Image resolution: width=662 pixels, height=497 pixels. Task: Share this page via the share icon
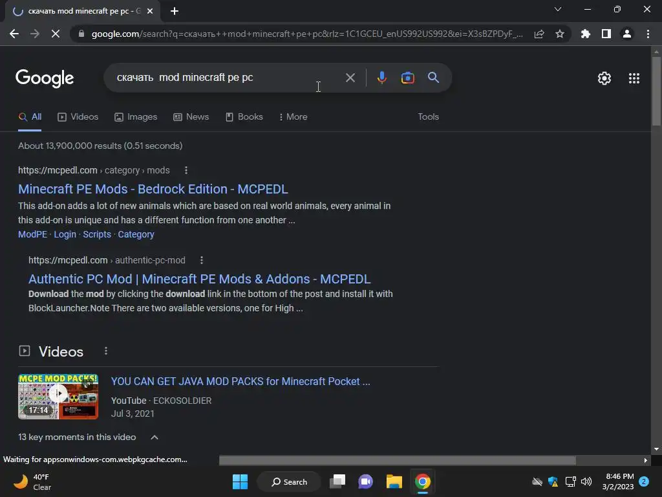539,34
